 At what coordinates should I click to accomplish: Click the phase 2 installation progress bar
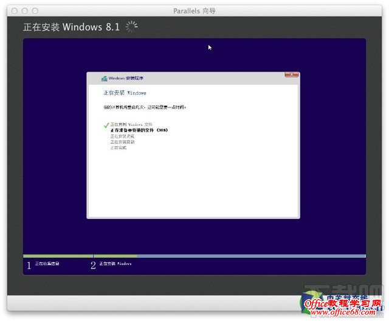[x=230, y=256]
